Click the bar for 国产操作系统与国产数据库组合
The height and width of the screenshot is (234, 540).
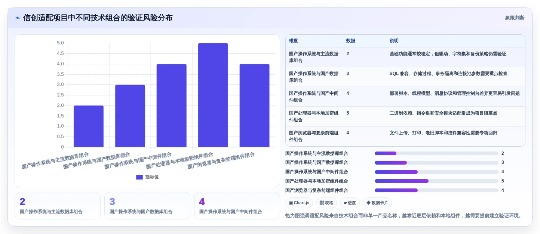tap(130, 116)
